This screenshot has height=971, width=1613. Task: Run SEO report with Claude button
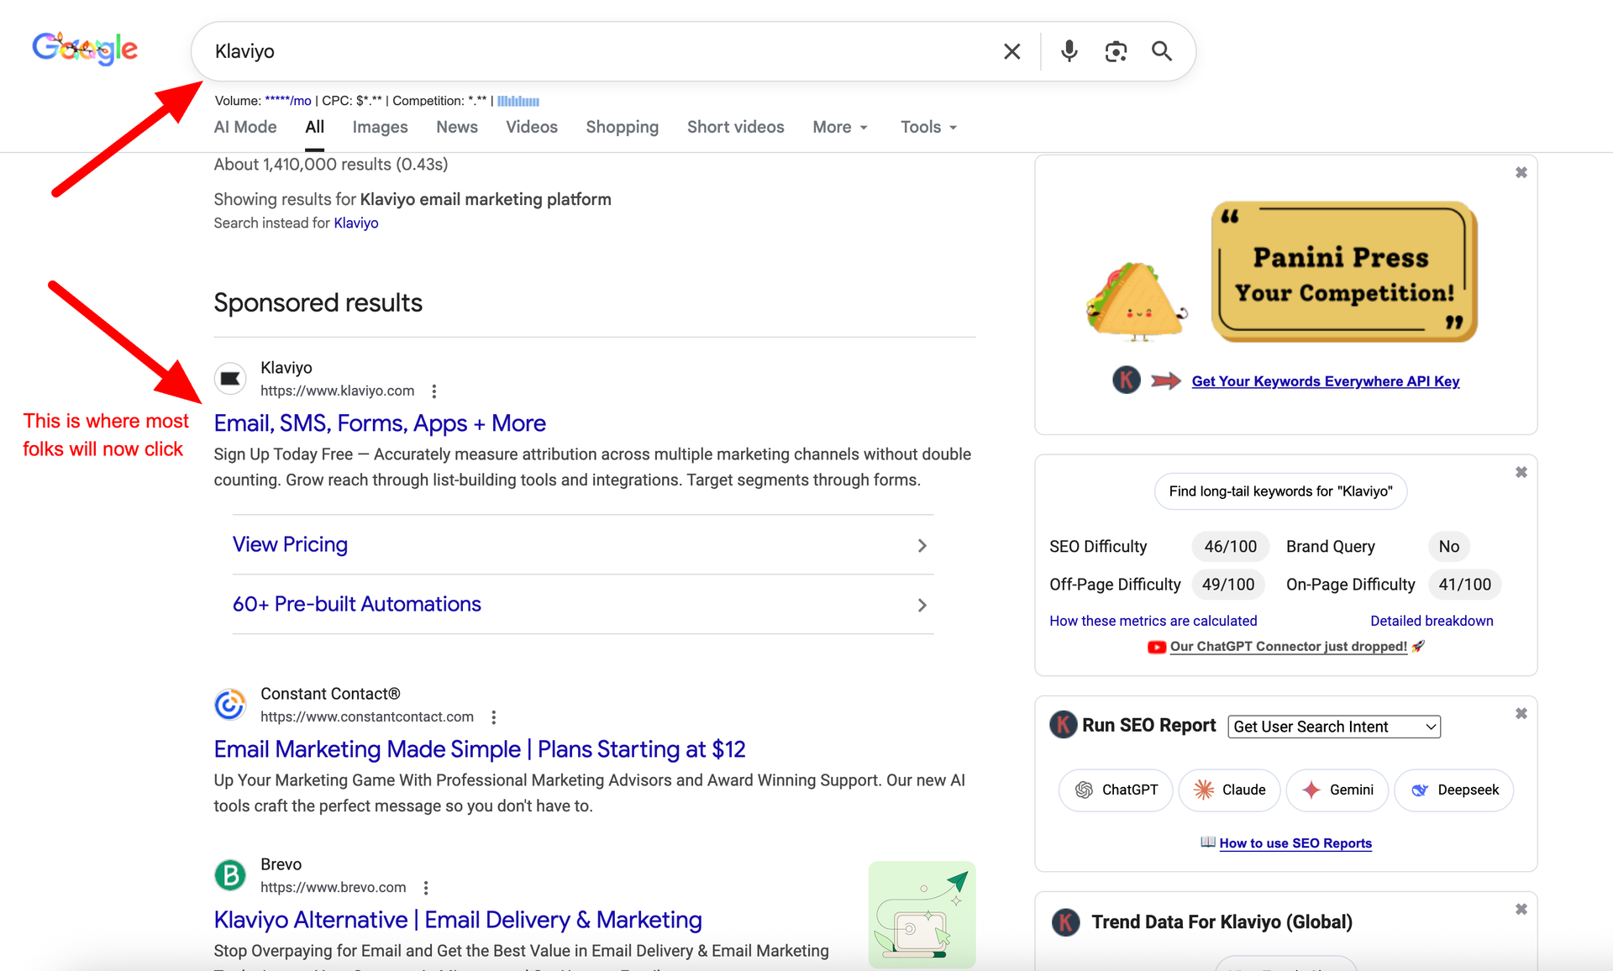point(1229,790)
